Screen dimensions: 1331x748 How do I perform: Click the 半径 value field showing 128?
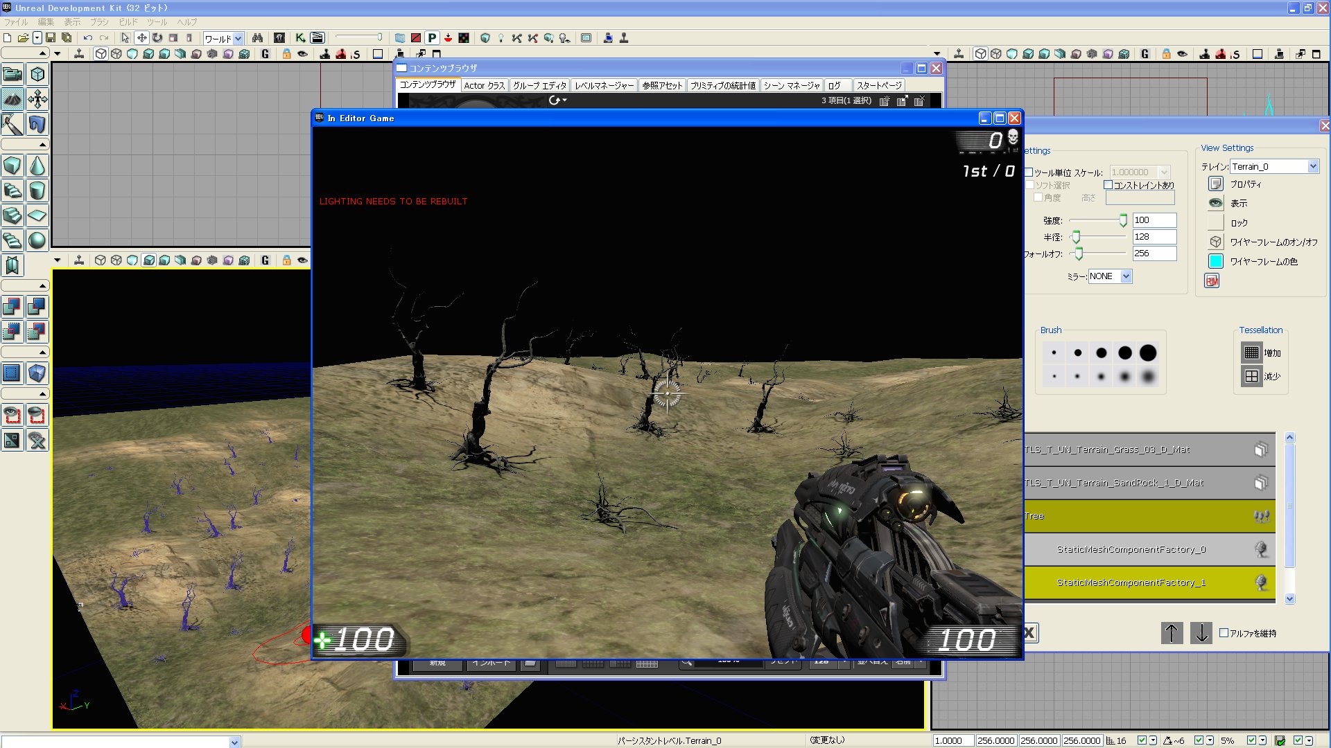tap(1154, 237)
